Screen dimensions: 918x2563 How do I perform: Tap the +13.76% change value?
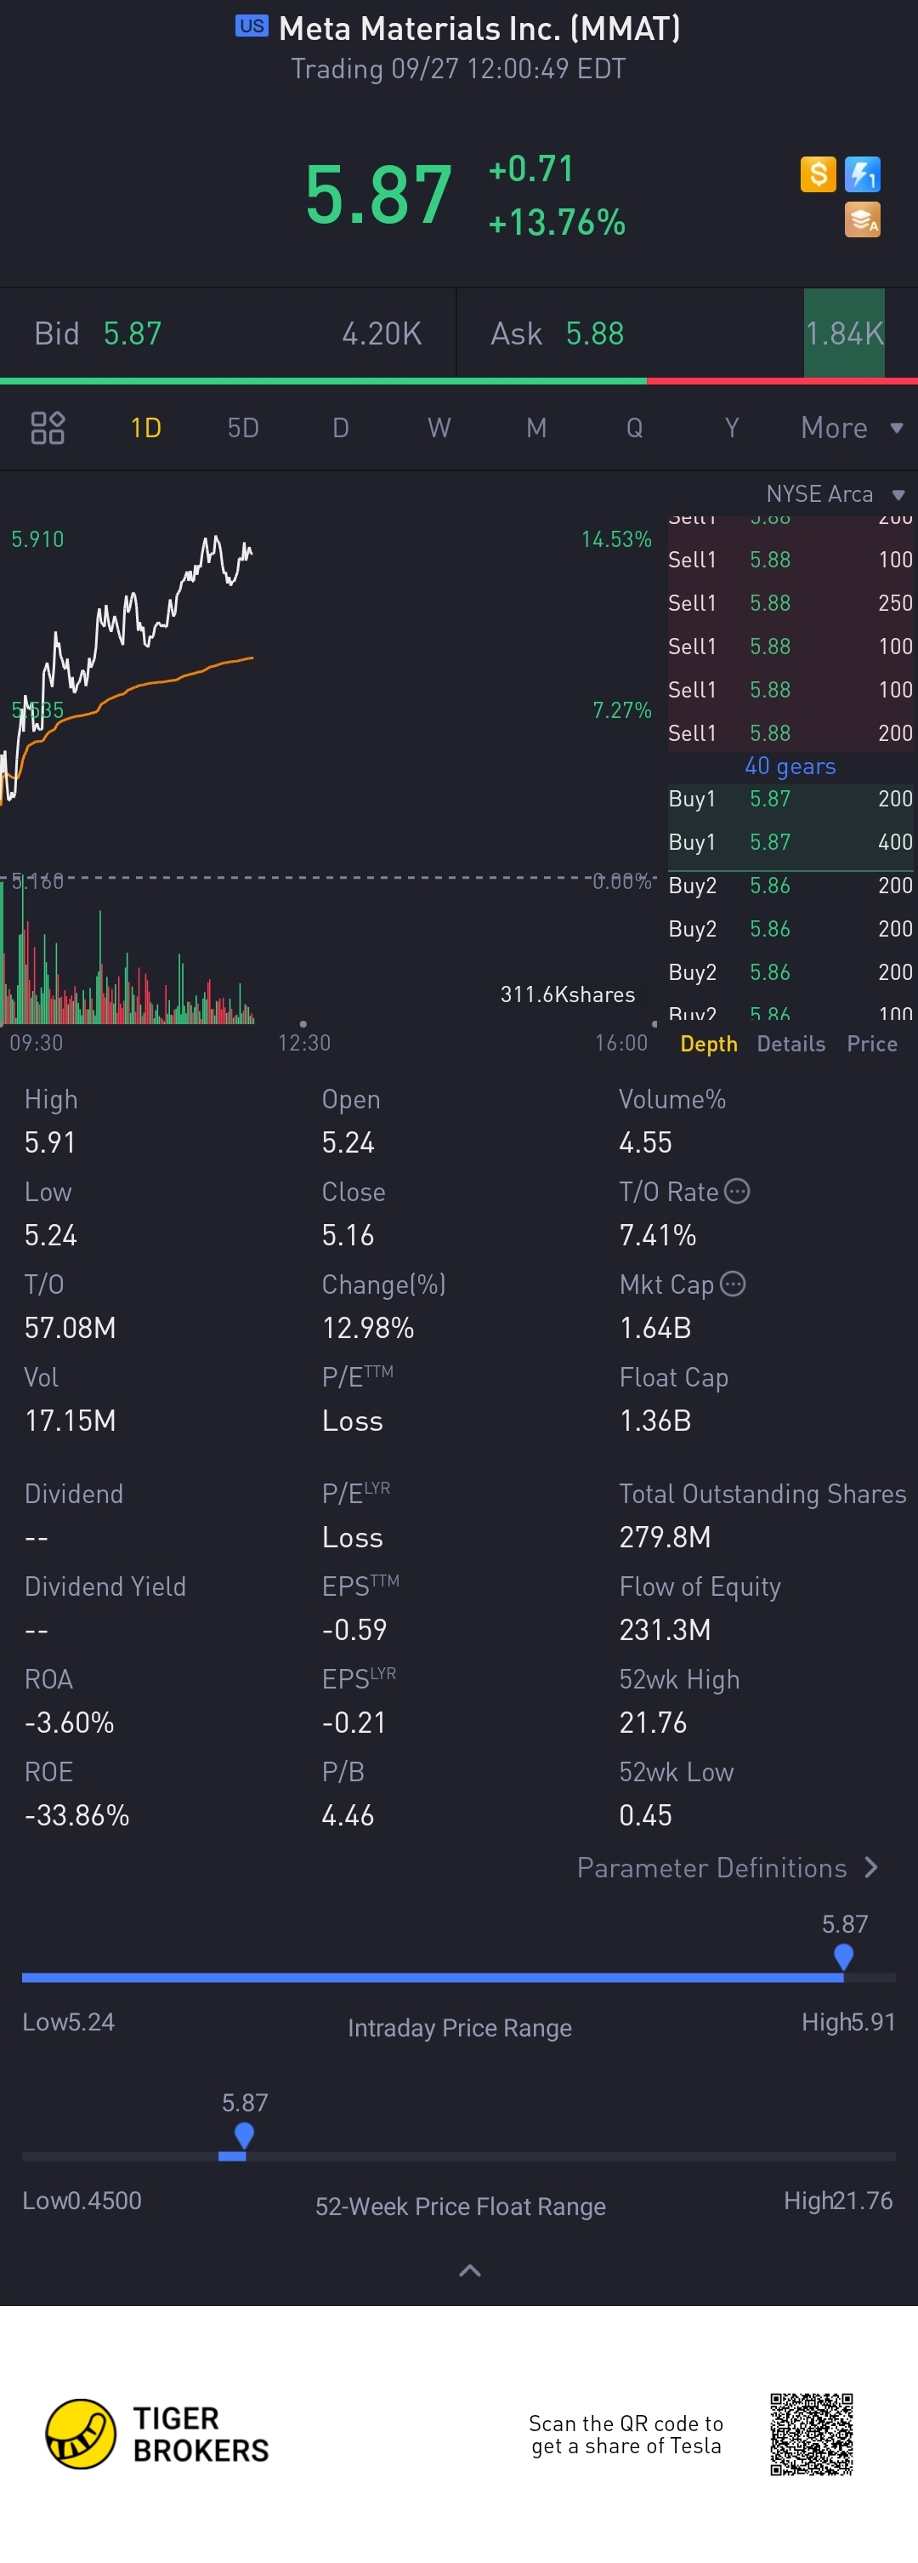[556, 222]
